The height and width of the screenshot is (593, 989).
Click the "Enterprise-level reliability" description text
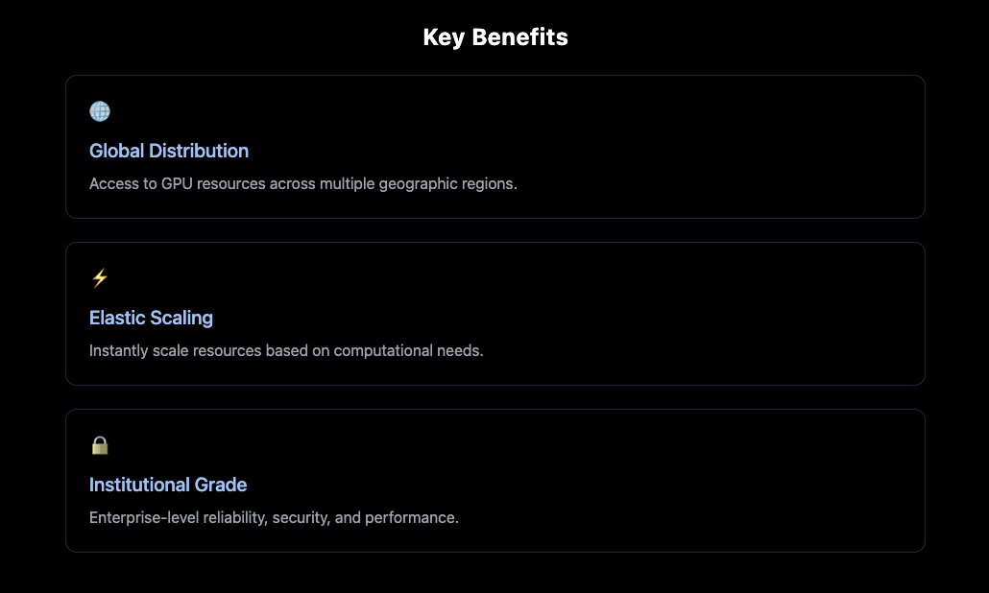274,517
